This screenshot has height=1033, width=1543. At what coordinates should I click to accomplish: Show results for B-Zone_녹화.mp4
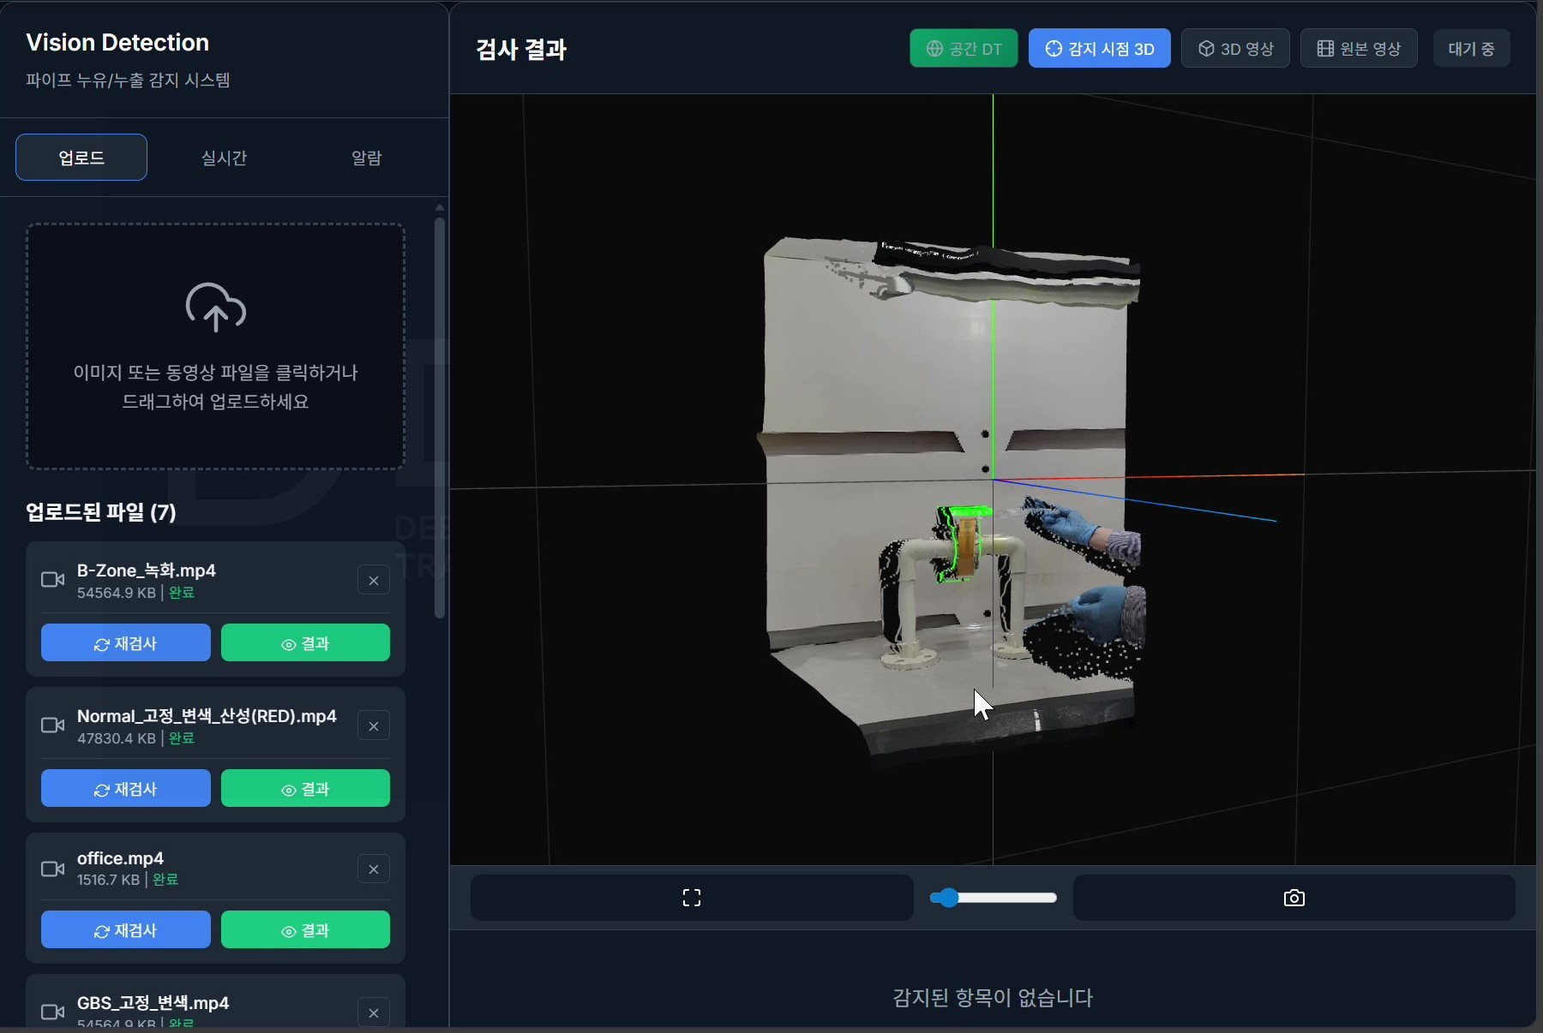point(306,643)
